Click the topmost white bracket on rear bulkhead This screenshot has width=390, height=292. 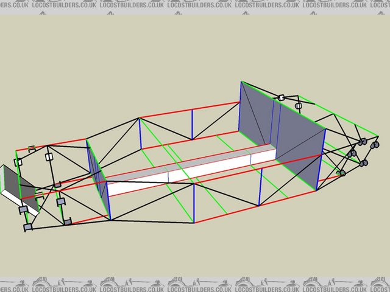pos(281,97)
